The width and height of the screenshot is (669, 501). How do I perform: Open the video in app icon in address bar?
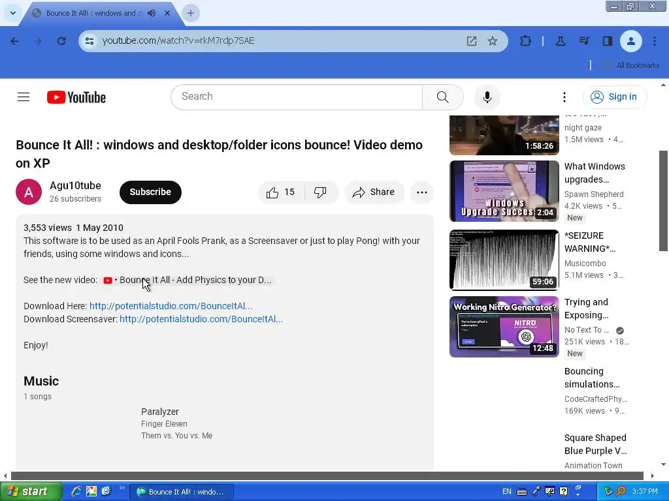coord(472,41)
